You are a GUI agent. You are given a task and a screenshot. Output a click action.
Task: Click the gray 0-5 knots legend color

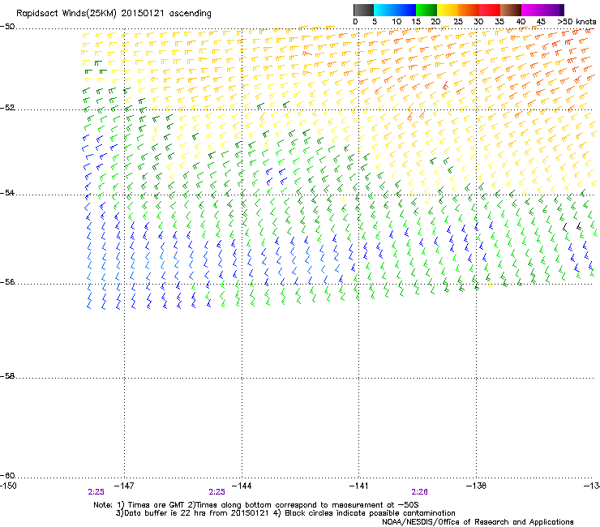(363, 10)
